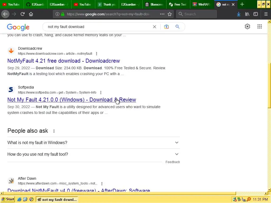Clear the Google search query
The image size is (271, 203).
click(155, 27)
